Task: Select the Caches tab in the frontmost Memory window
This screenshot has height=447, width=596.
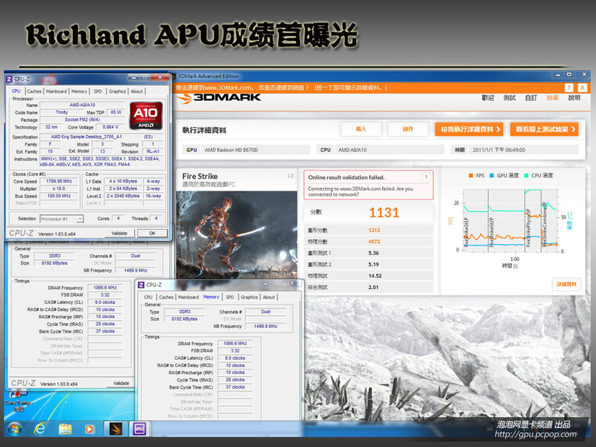Action: pos(166,297)
